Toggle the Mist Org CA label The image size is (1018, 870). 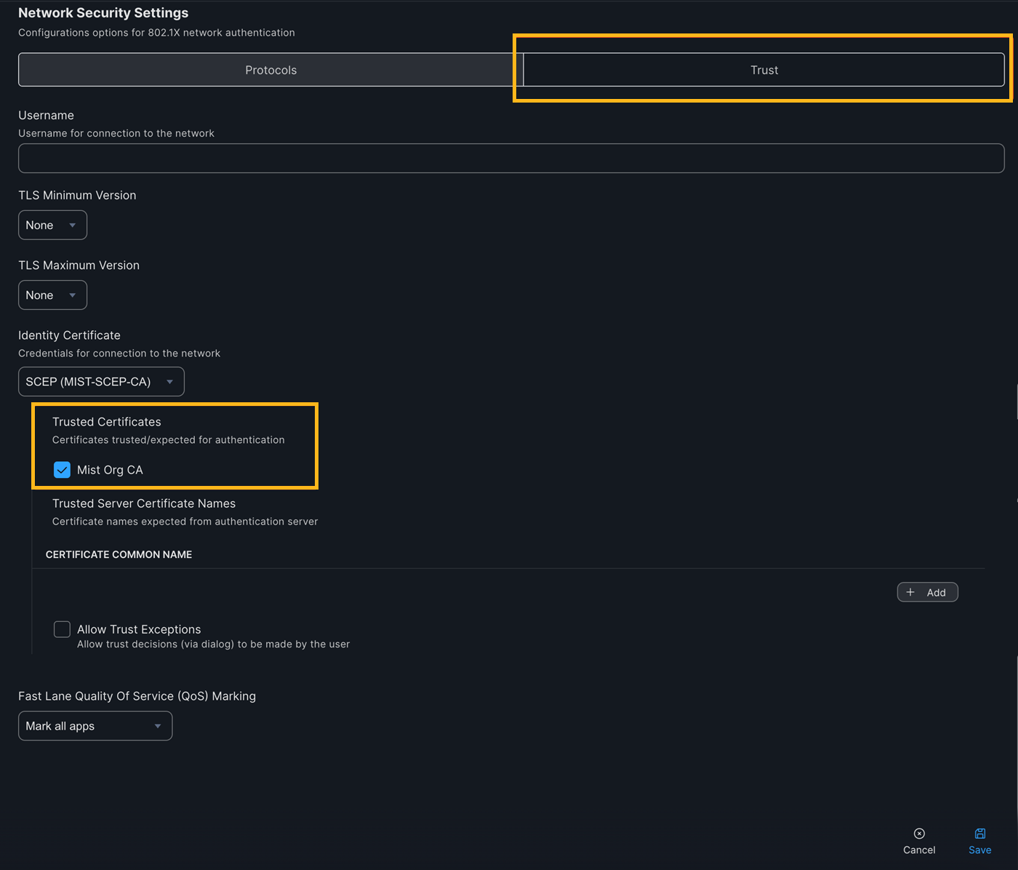click(110, 470)
